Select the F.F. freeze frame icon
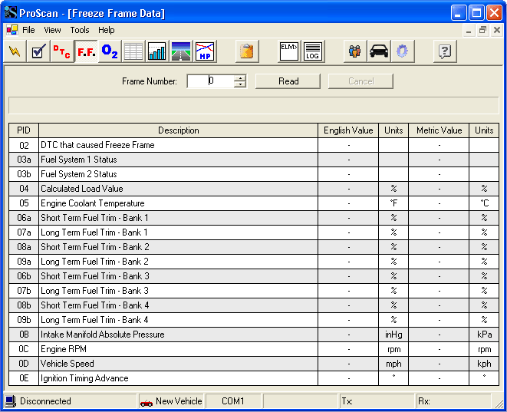 [x=86, y=51]
